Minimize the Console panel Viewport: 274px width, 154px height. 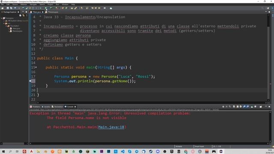[266, 107]
